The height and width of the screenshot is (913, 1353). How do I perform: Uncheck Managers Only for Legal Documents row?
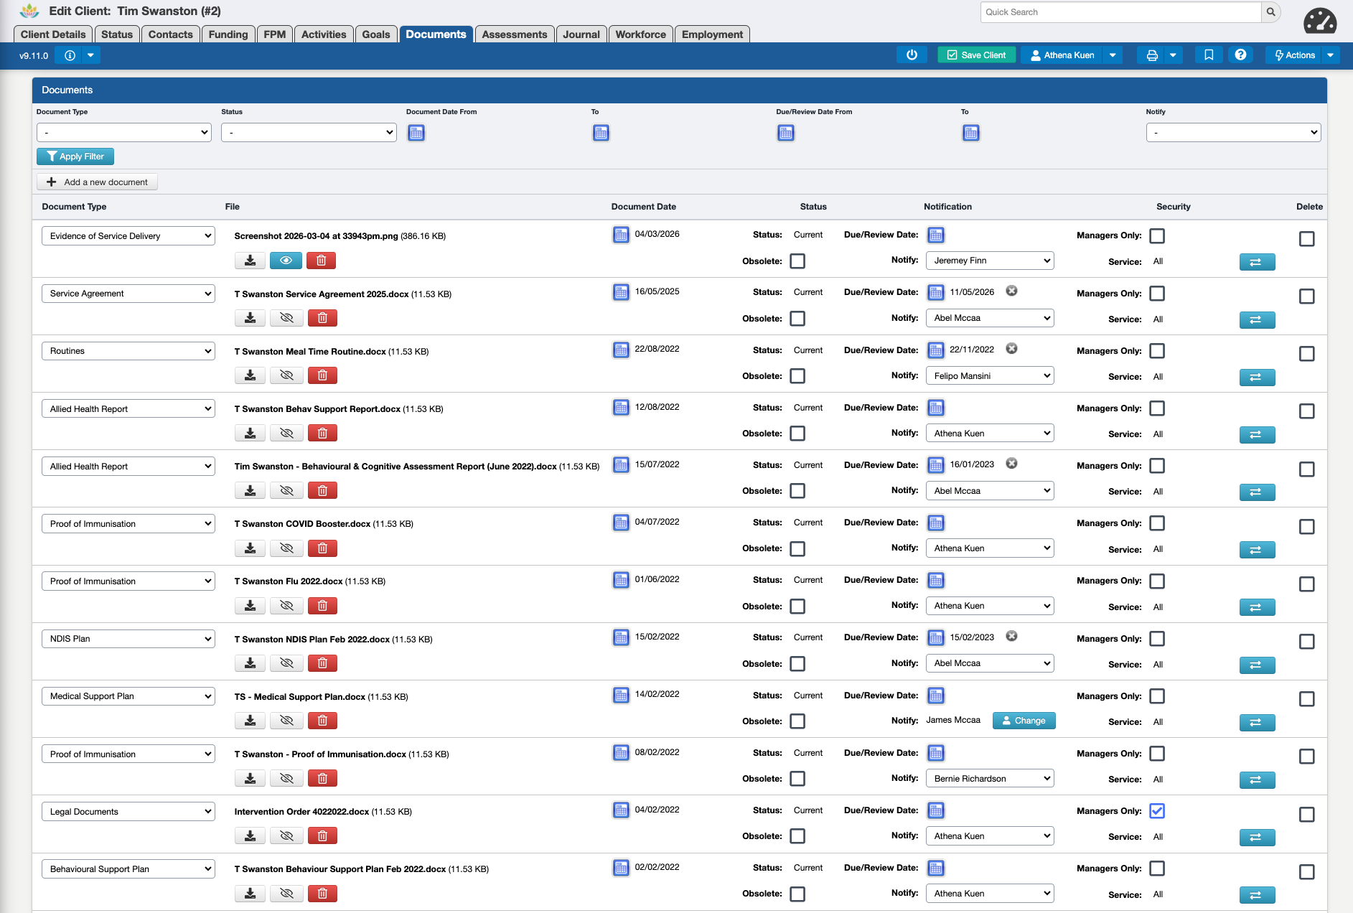click(1157, 811)
